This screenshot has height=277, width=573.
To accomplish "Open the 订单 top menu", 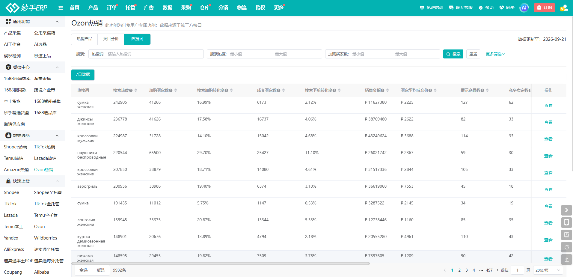I will [x=112, y=8].
